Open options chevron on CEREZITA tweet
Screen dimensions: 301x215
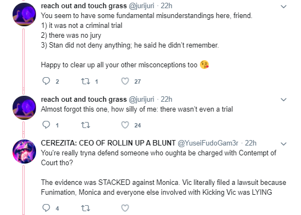click(x=284, y=144)
